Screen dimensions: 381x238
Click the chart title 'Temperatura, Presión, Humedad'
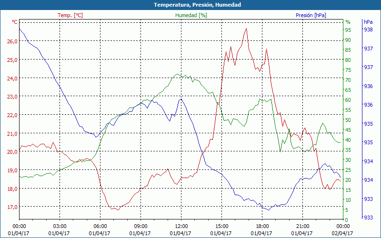(197, 5)
